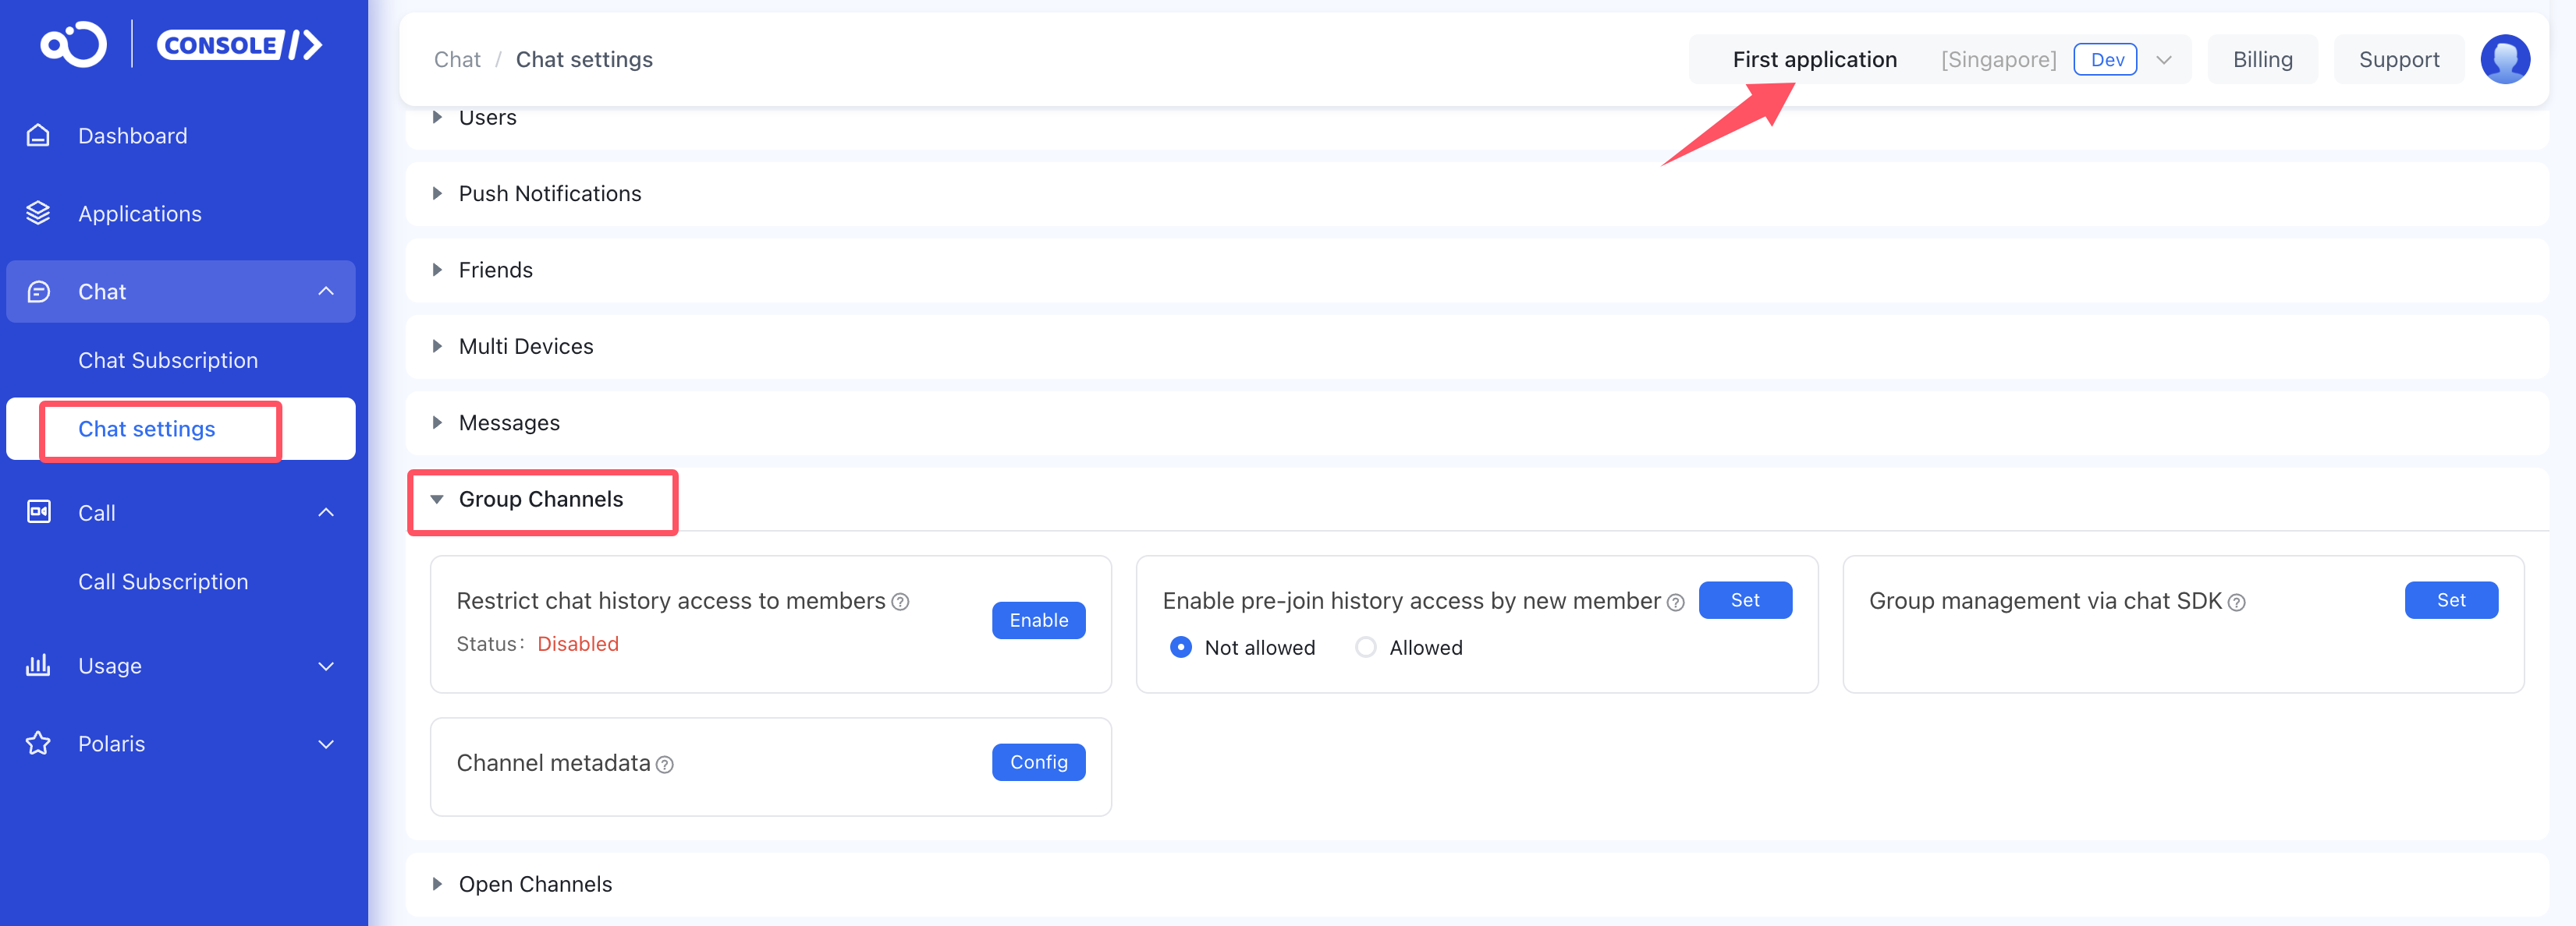Screen dimensions: 2576x926
Task: Click the Usage bar chart icon
Action: pyautogui.click(x=38, y=666)
